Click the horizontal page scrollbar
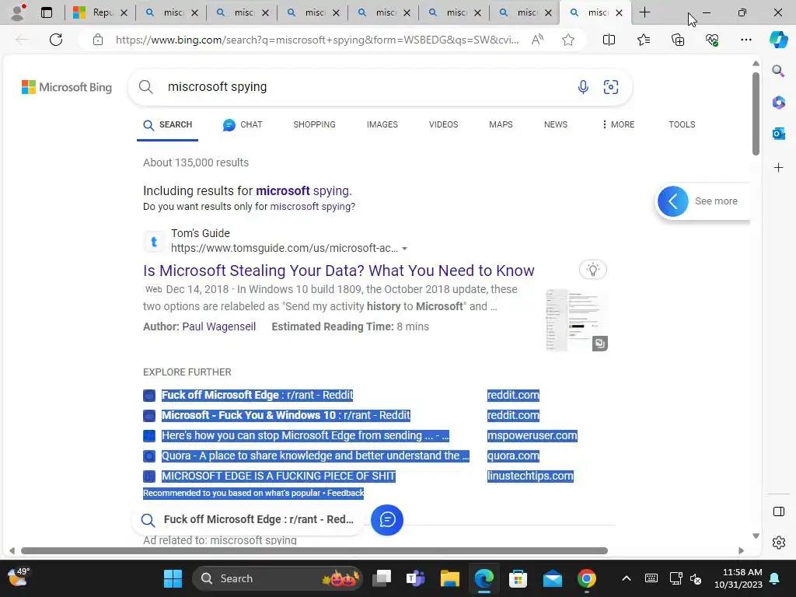The image size is (796, 597). point(314,551)
